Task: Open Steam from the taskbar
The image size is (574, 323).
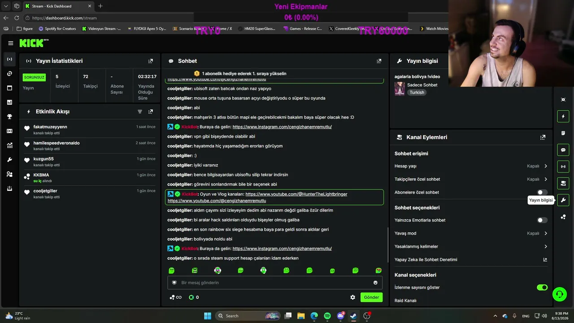Action: pyautogui.click(x=353, y=316)
